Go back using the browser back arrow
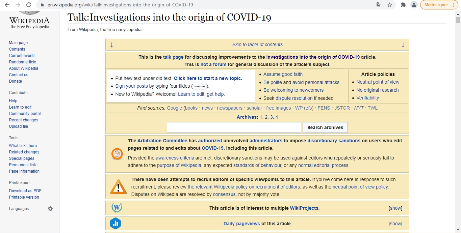Viewport: 461px width, 233px height. coord(7,5)
